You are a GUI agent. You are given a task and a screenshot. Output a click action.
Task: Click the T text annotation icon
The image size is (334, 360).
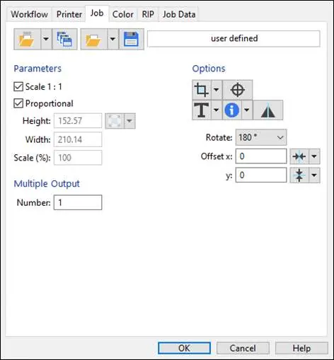click(x=202, y=110)
